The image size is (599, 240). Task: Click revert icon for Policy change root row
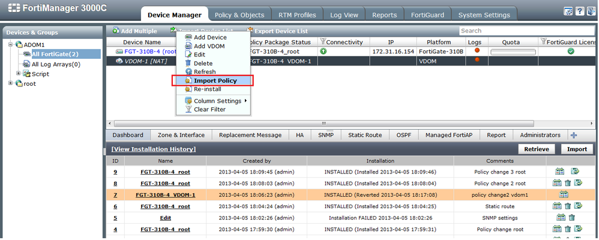click(578, 229)
